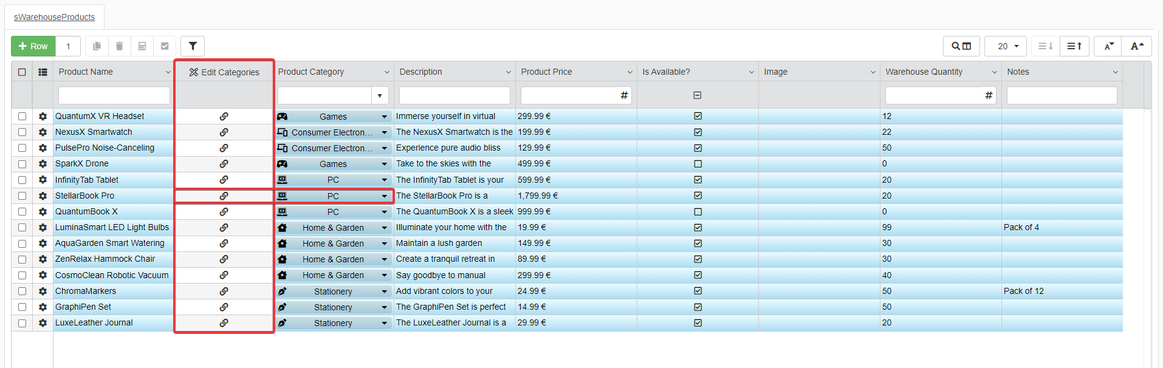Check the select-all checkbox in header
Screen dimensions: 1163x368
coord(22,72)
